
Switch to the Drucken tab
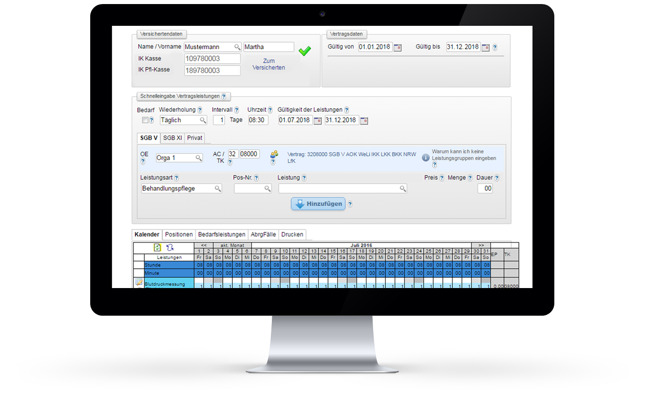click(292, 234)
